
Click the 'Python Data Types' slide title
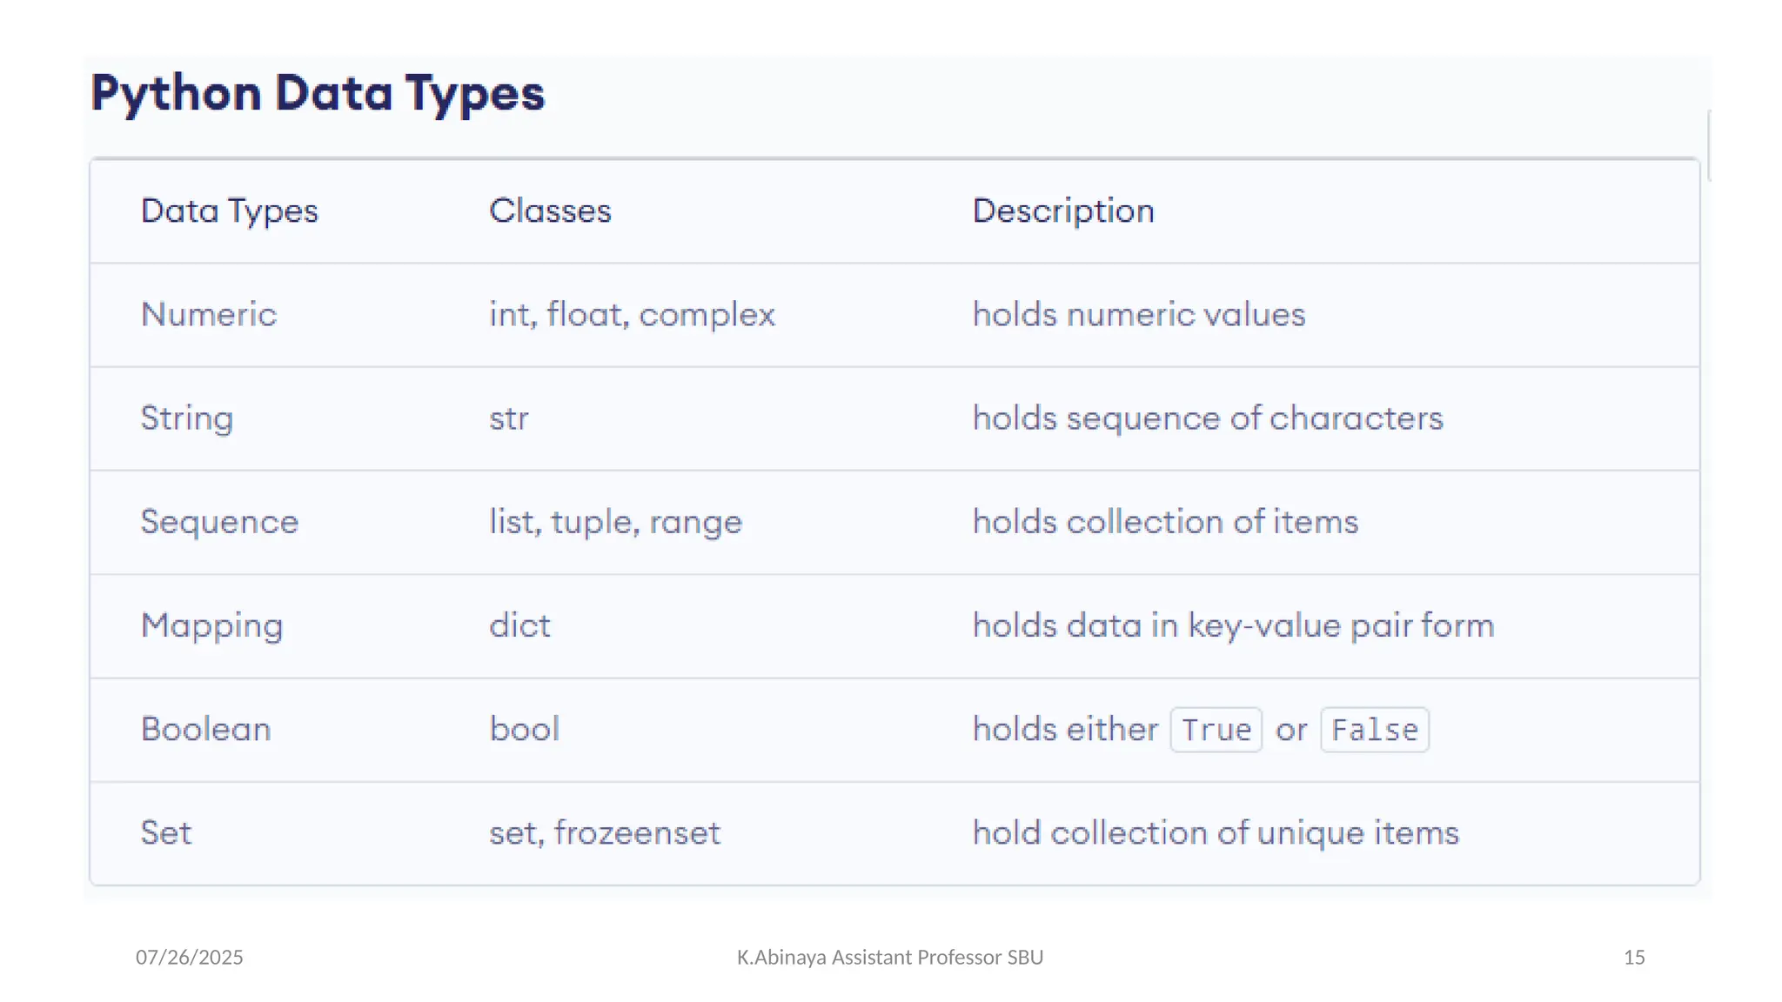tap(318, 93)
